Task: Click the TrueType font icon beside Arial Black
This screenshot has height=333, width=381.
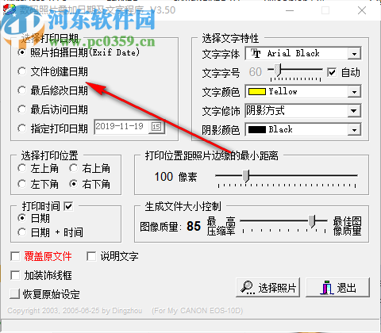Action: coord(256,53)
